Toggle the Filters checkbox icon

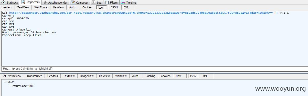[x=107, y=3]
